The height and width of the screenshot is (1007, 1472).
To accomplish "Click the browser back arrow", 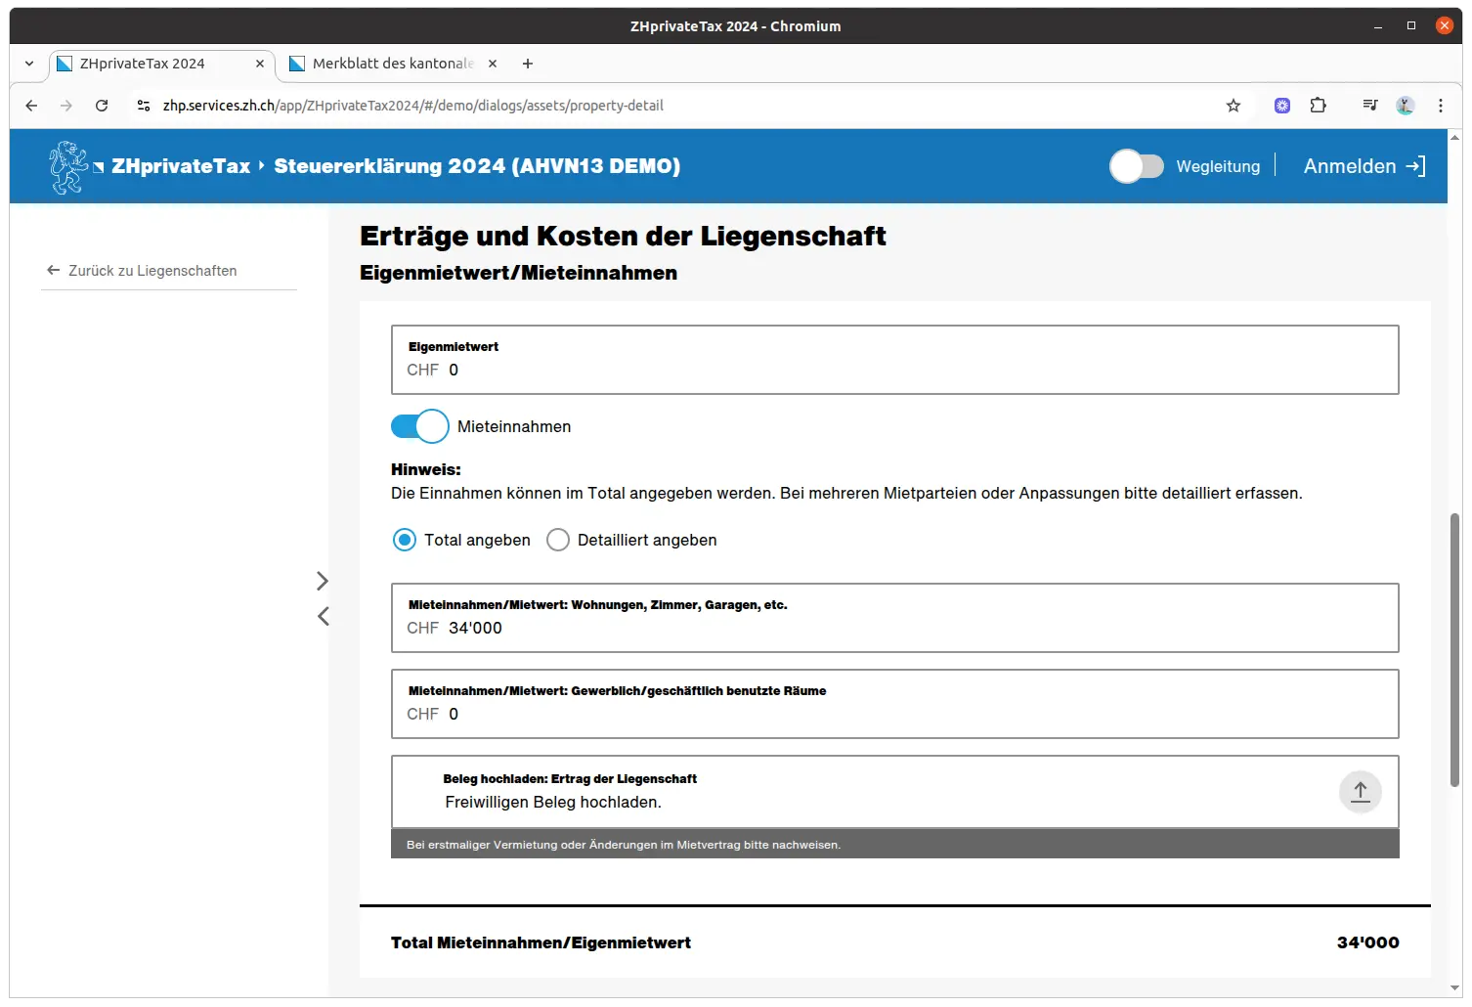I will point(31,106).
